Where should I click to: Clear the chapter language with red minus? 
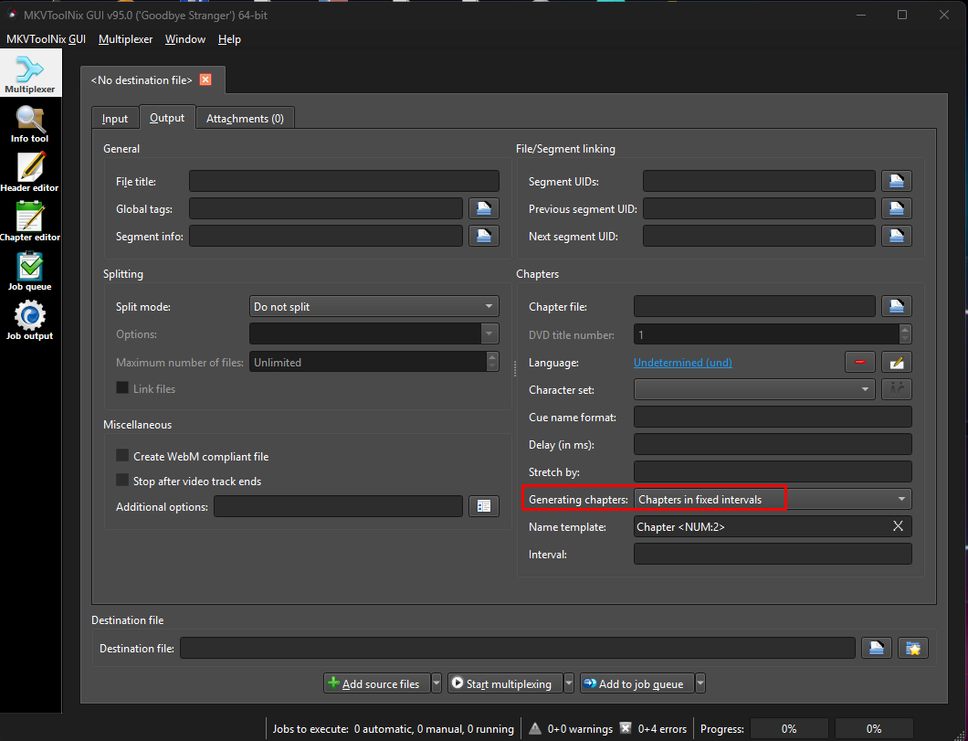[x=860, y=363]
